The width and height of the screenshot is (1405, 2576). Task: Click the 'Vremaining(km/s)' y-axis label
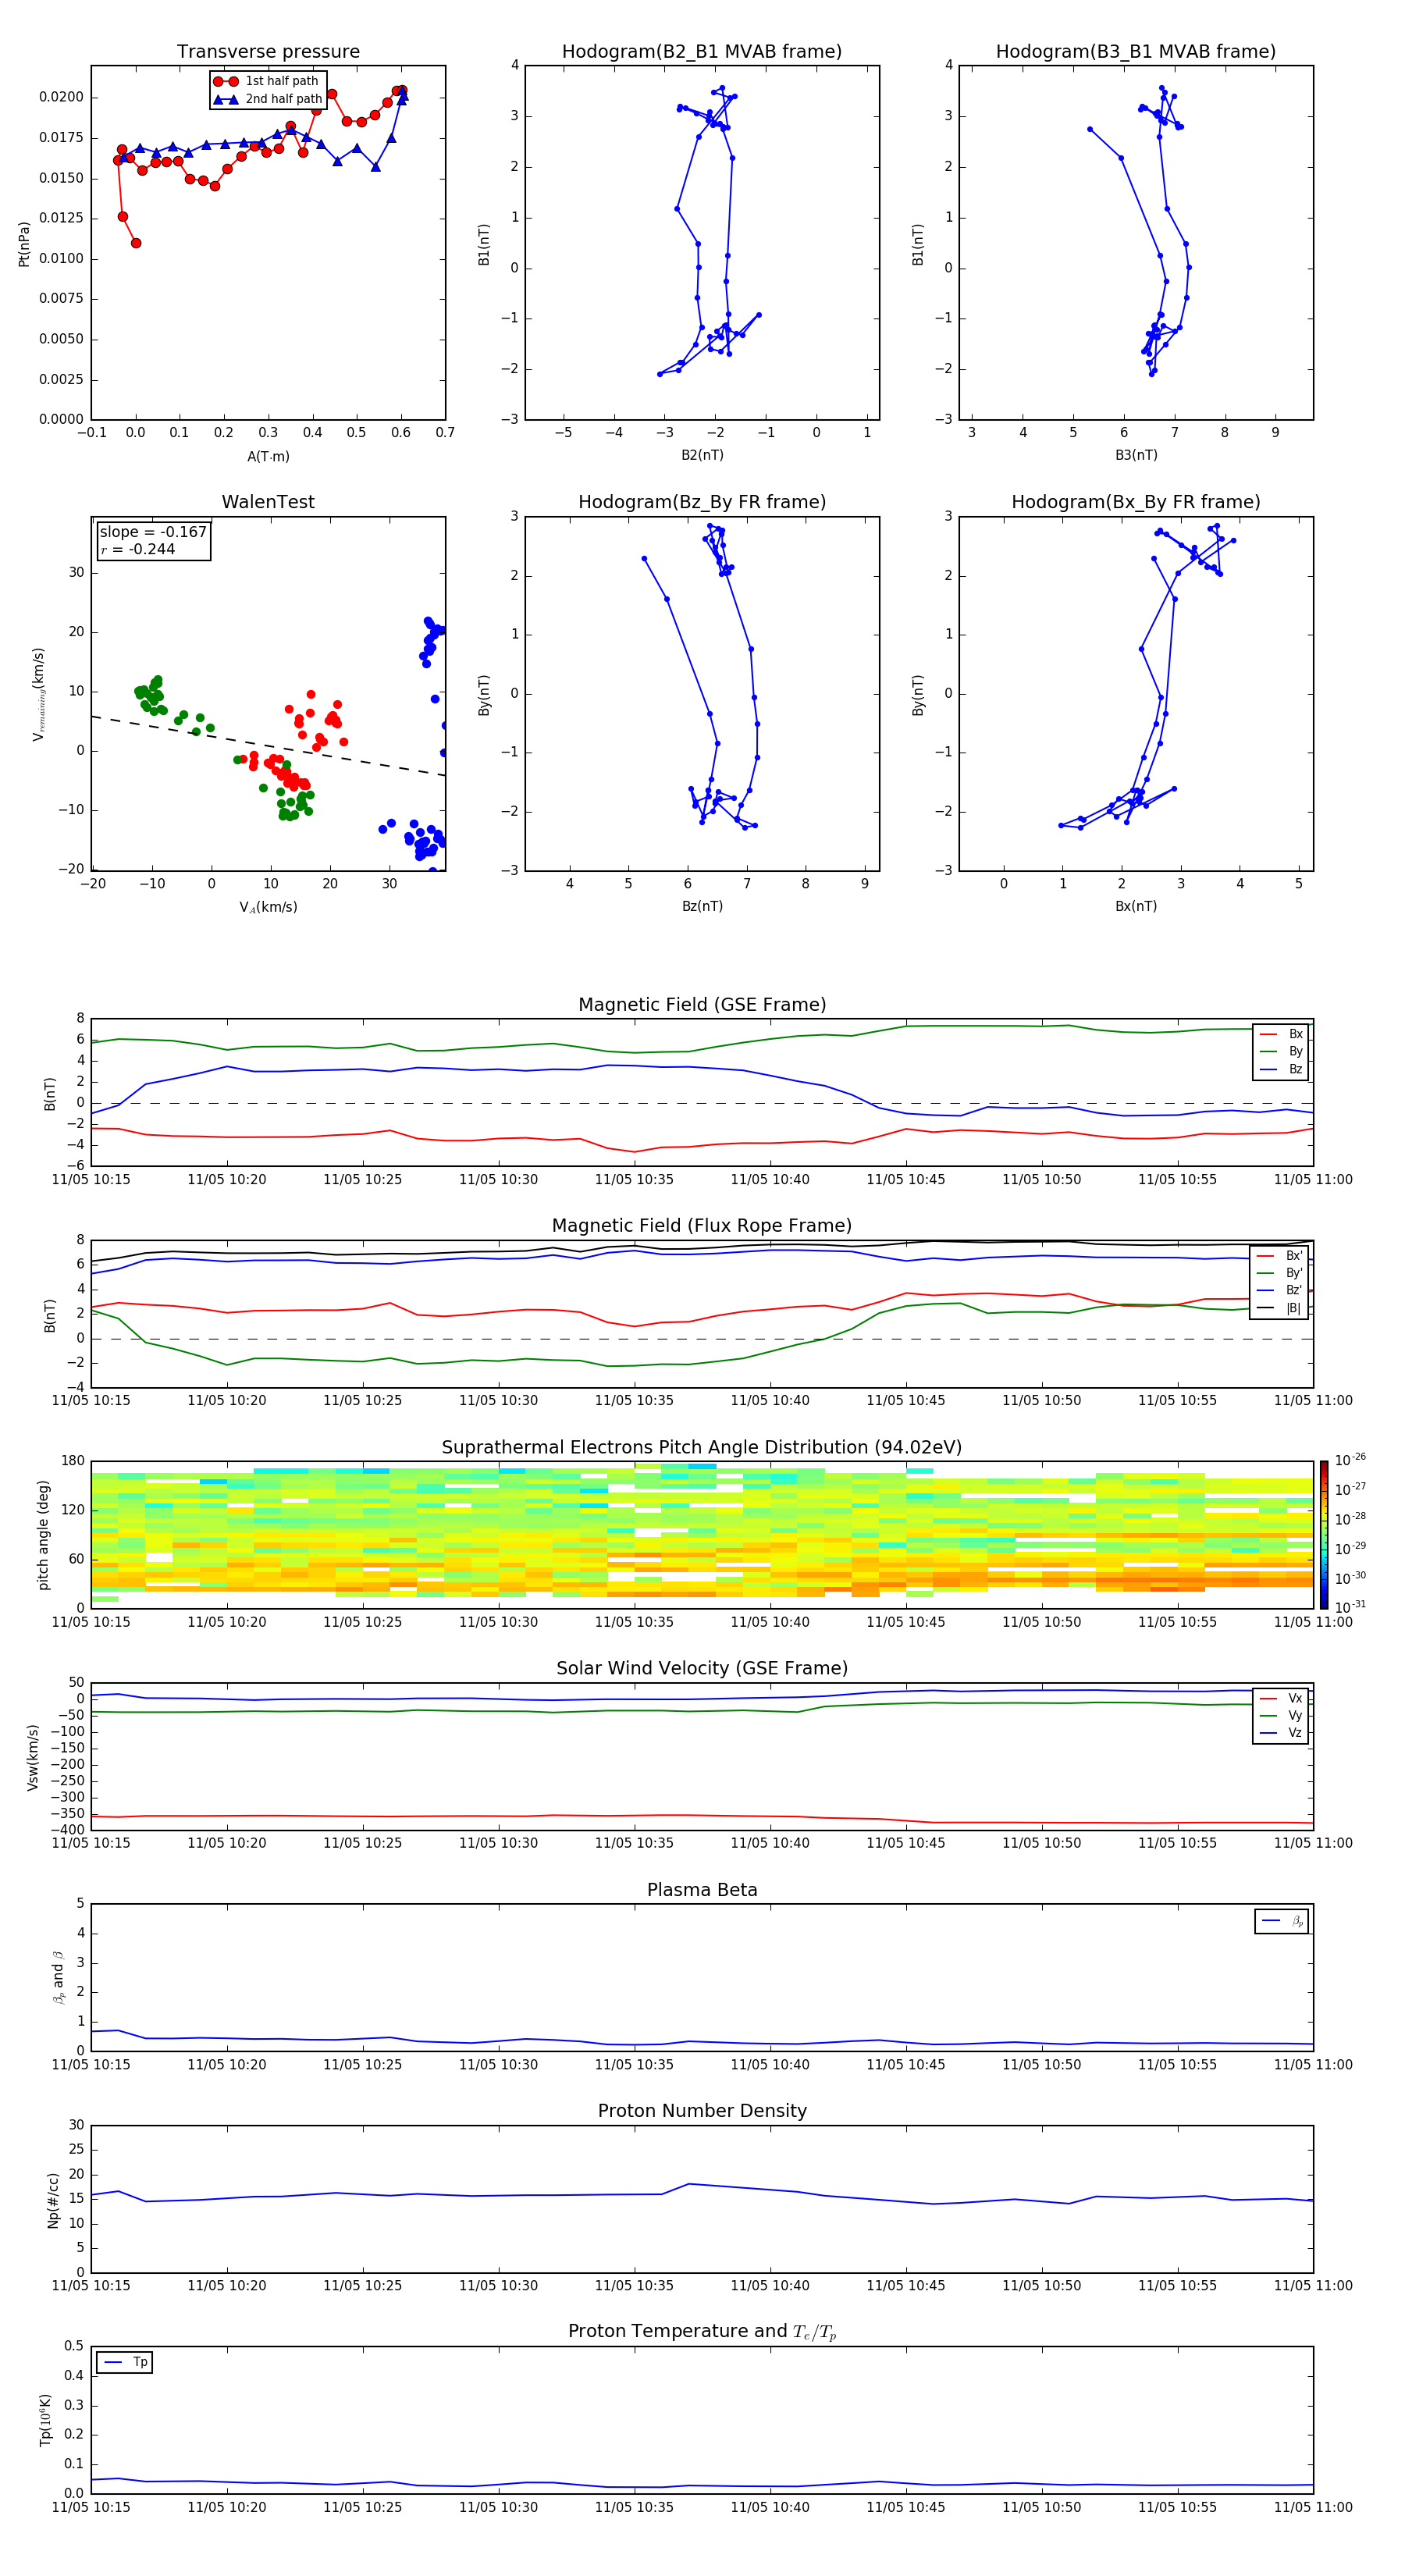click(x=39, y=694)
